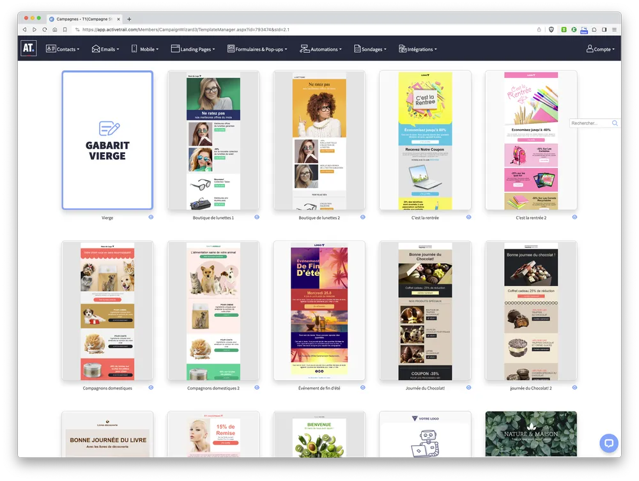Open the Compte dropdown menu
639x481 pixels.
[x=601, y=49]
